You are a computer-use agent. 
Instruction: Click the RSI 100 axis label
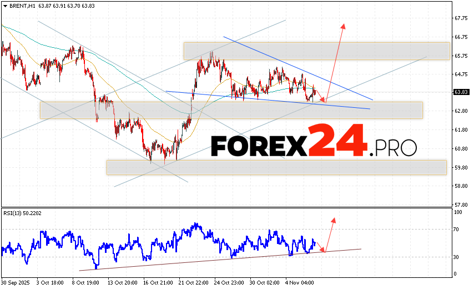tap(459, 212)
